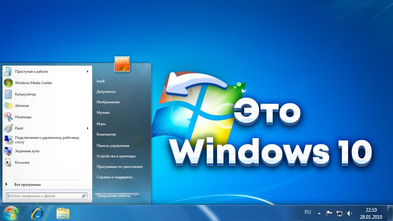Click the Windows Media Center icon
The width and height of the screenshot is (393, 221).
point(8,83)
